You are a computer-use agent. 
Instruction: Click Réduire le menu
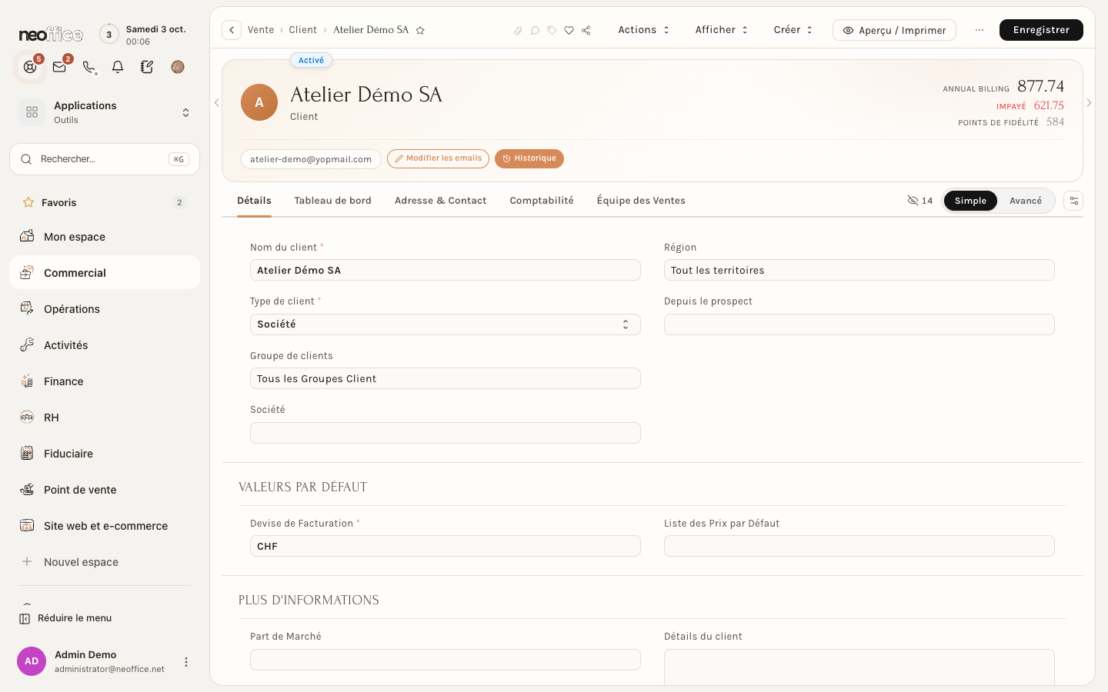[x=65, y=618]
